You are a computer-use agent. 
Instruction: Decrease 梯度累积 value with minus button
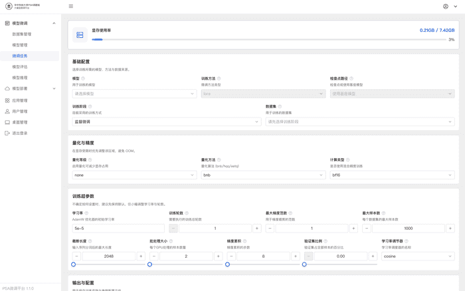coord(231,256)
